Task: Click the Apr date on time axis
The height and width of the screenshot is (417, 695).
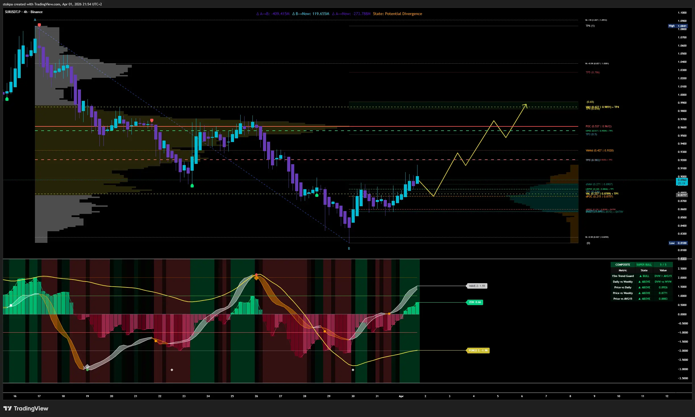Action: 401,396
